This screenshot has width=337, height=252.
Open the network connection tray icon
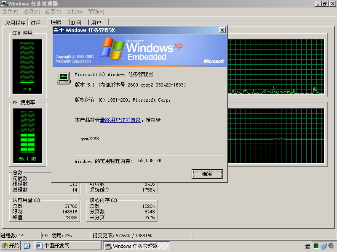tap(323, 246)
